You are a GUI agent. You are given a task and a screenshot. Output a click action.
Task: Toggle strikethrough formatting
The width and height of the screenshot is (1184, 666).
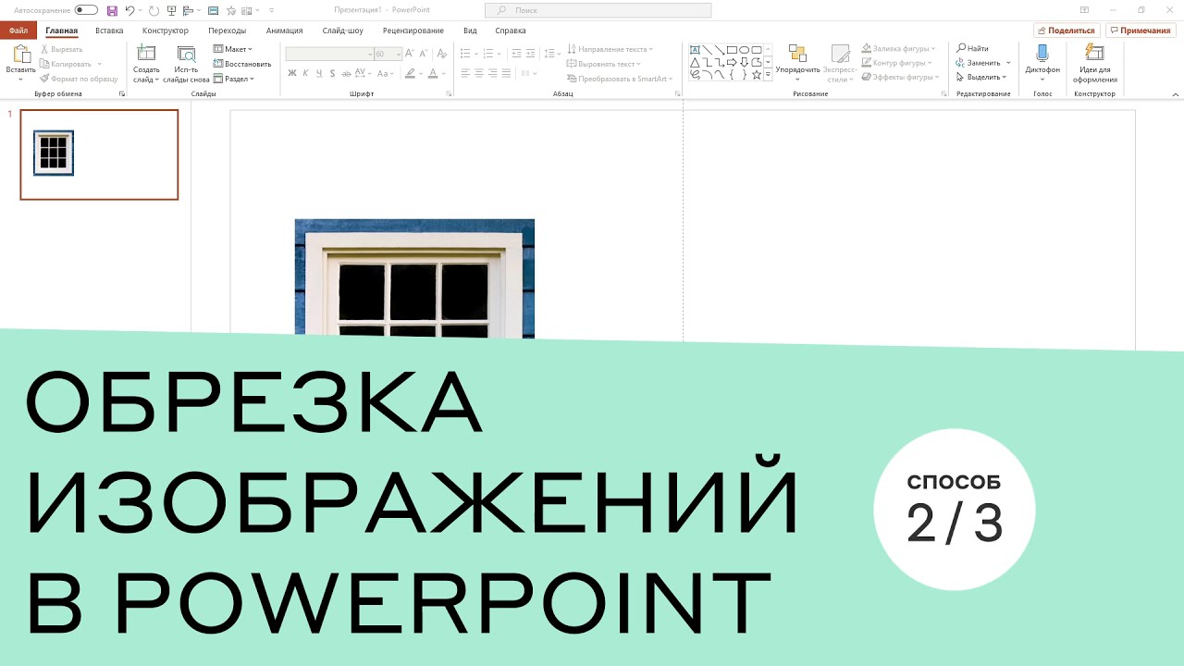346,73
